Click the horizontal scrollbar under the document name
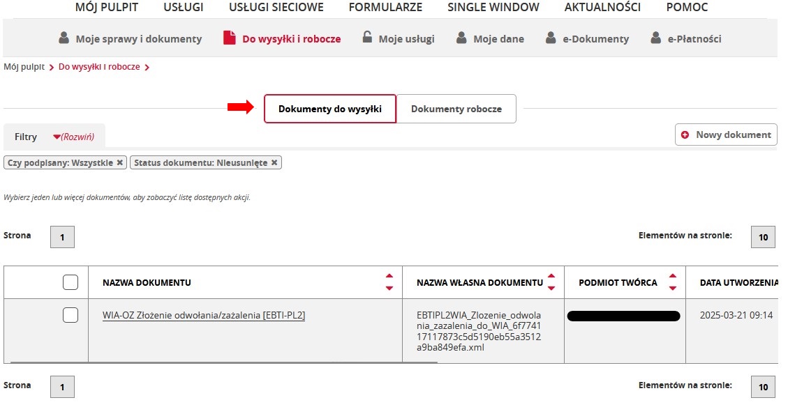 click(x=244, y=360)
